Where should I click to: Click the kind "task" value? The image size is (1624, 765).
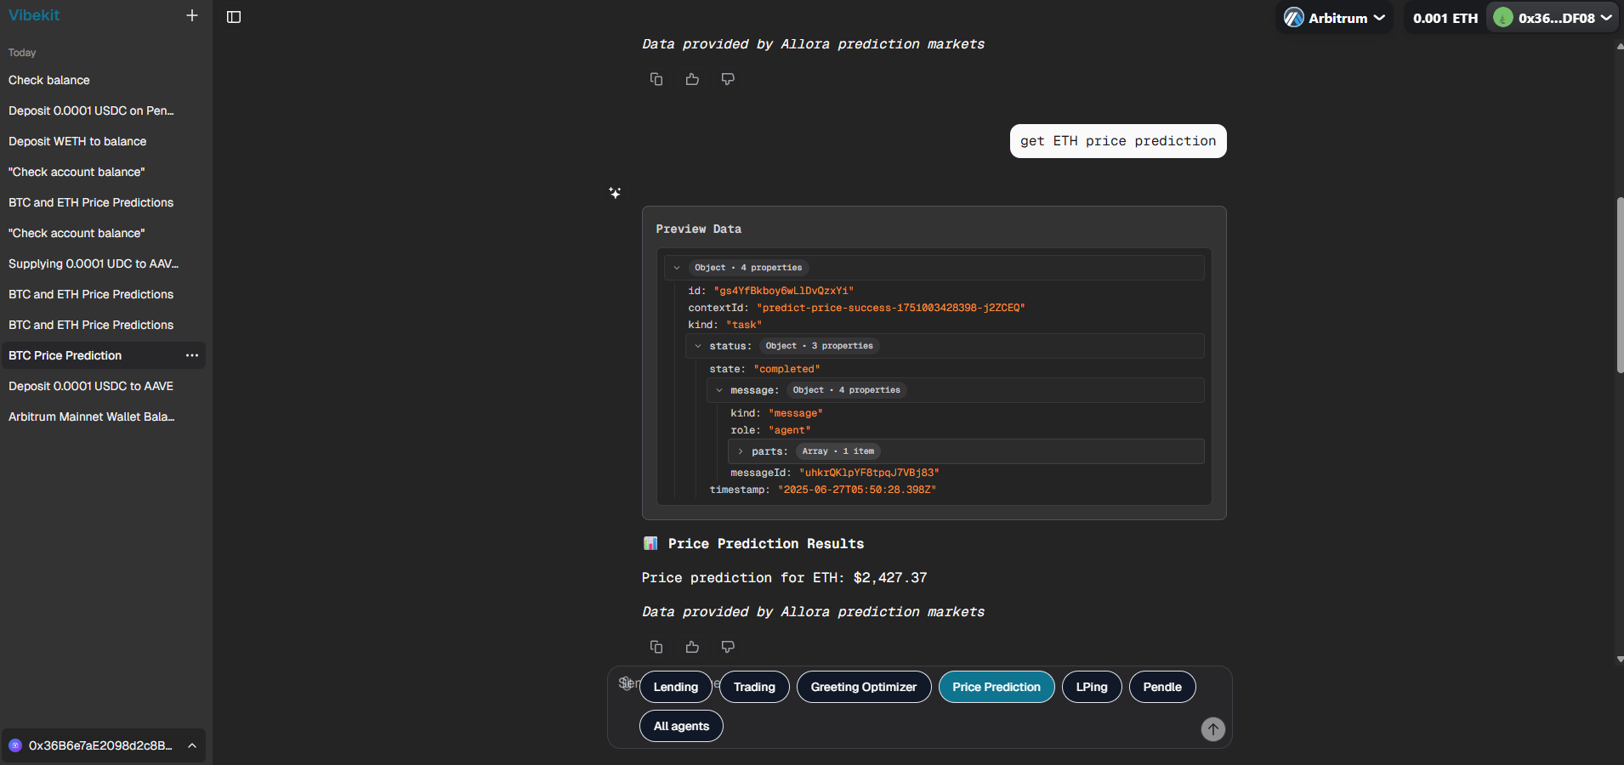[744, 325]
